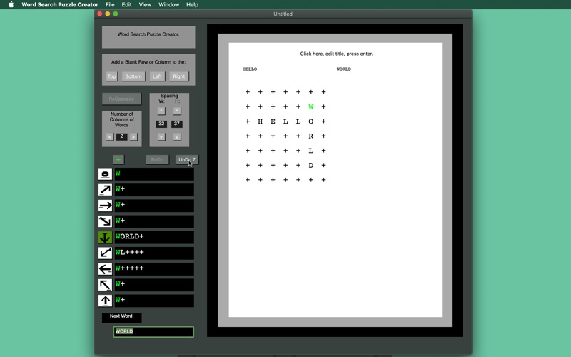Image resolution: width=571 pixels, height=357 pixels.
Task: Select the up-left diagonal arrow direction
Action: (105, 285)
